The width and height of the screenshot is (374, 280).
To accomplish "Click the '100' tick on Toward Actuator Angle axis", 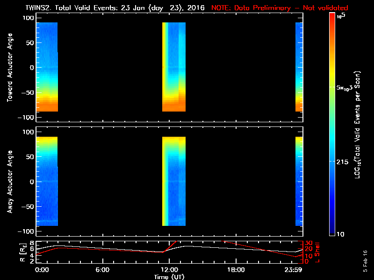I will (28, 18).
